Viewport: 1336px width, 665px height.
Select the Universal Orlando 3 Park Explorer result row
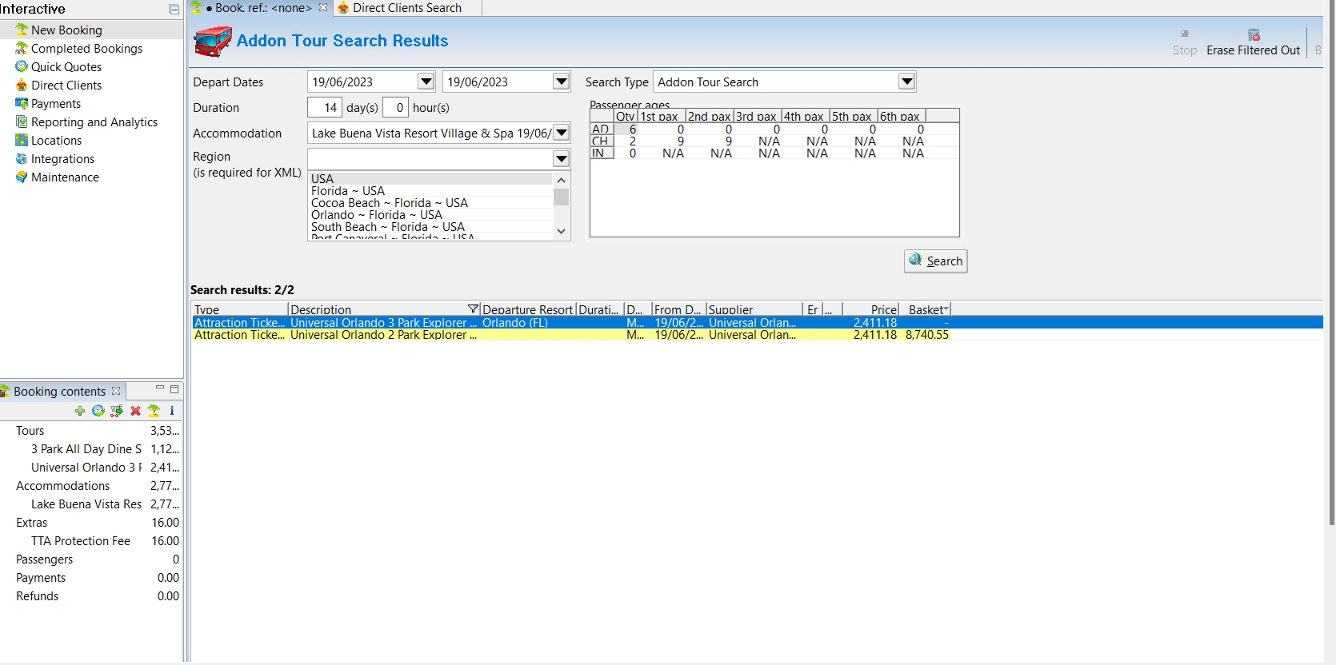click(x=757, y=323)
